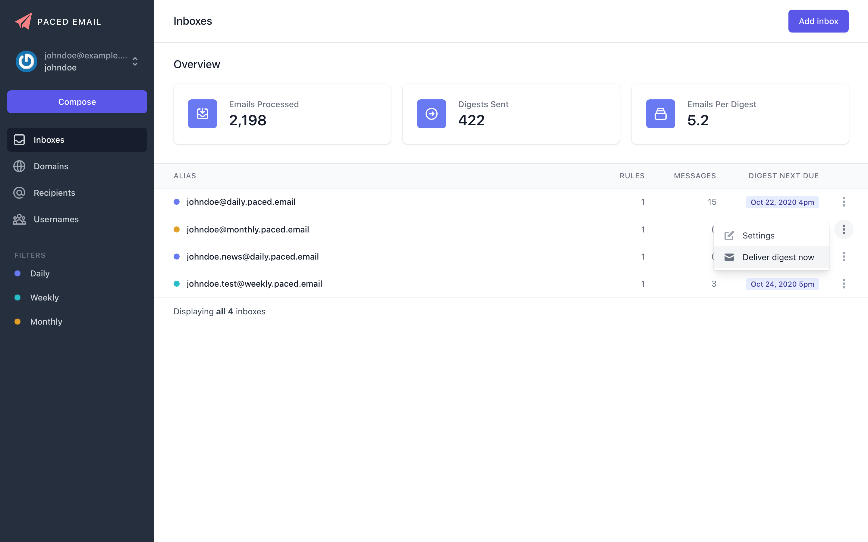Click the Digests Sent arrow icon
The image size is (868, 542).
(x=431, y=114)
